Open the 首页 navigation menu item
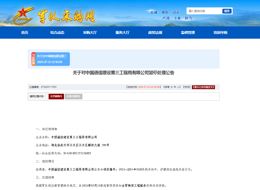The height and width of the screenshot is (190, 260). pyautogui.click(x=25, y=33)
